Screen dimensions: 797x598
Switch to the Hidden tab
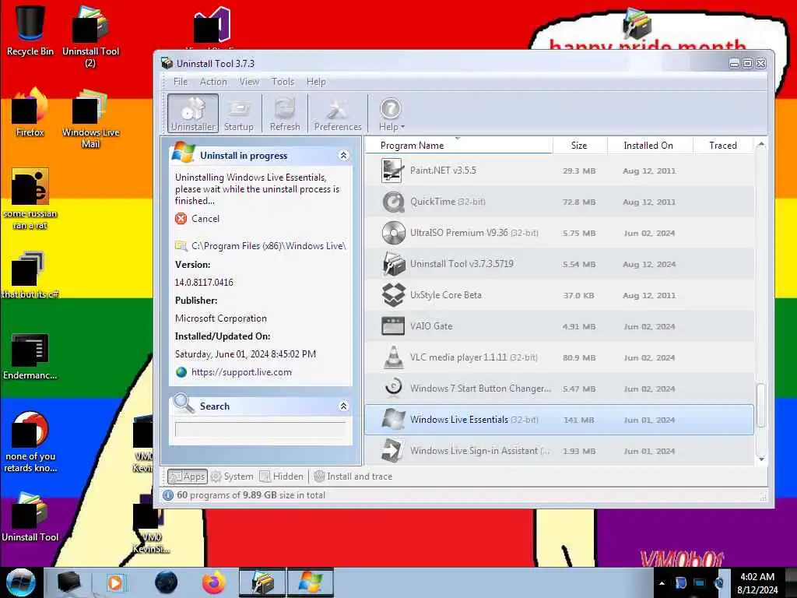coord(281,477)
